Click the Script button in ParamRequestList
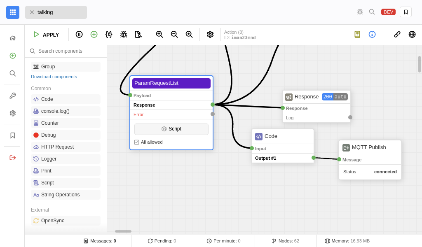422x247 pixels. click(171, 129)
